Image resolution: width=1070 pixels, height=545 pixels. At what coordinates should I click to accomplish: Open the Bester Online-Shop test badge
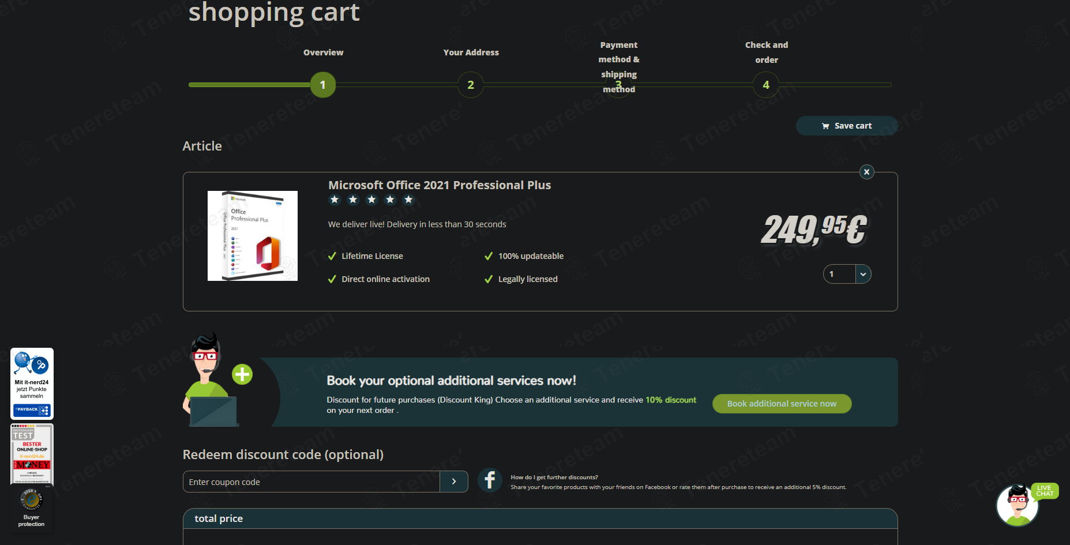point(32,454)
